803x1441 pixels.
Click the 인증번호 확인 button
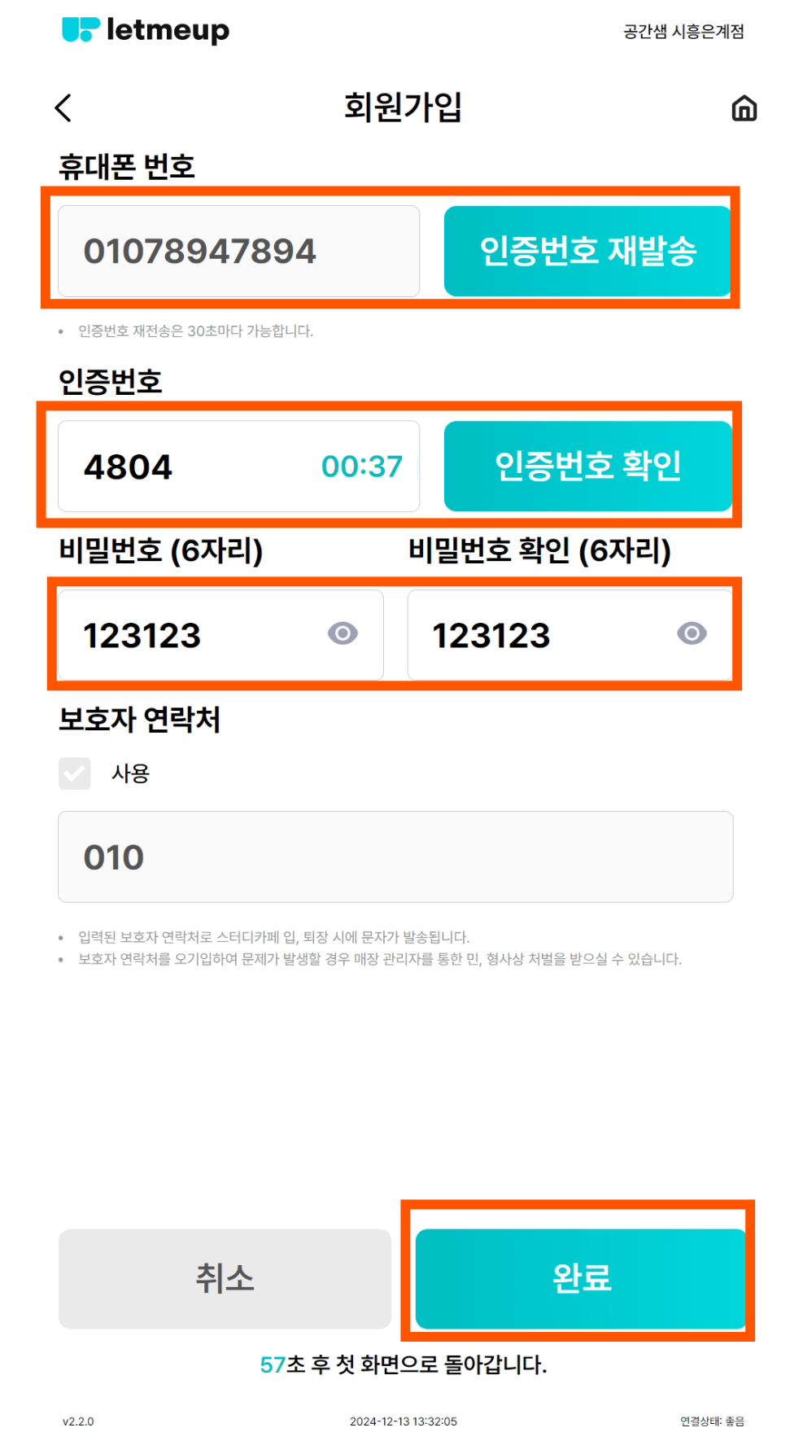pos(587,466)
